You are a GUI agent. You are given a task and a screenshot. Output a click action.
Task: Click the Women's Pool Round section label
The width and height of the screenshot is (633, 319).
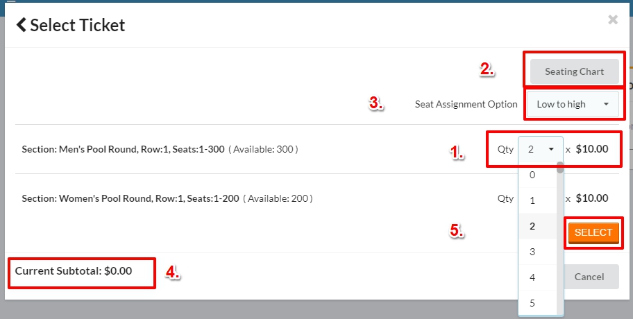[x=130, y=198]
